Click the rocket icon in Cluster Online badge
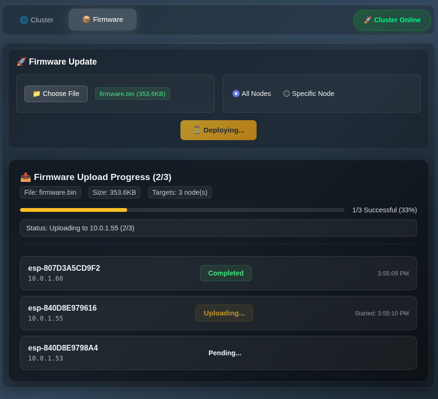438x399 pixels. point(368,20)
